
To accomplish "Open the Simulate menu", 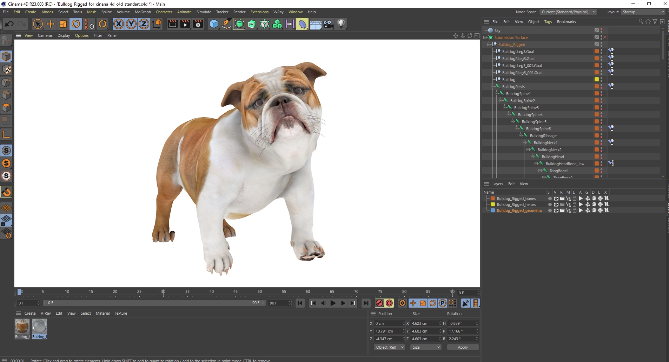I will click(204, 12).
